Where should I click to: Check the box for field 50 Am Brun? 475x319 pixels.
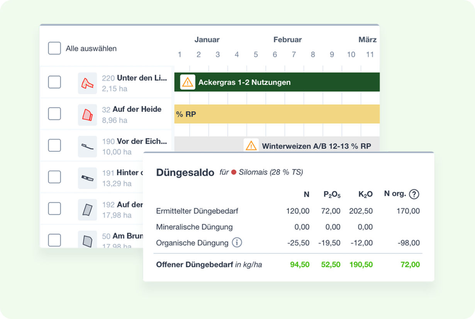[x=54, y=240]
